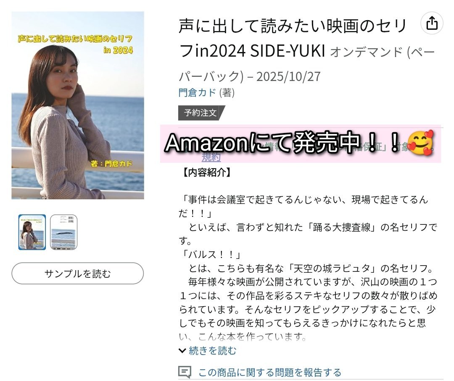This screenshot has height=381, width=454.
Task: Select the front cover thumbnail
Action: coord(32,232)
